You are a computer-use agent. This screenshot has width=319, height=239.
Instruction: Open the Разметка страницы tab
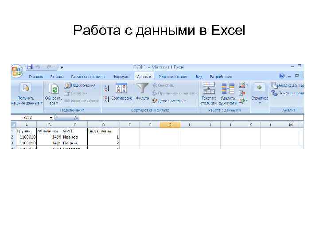pos(88,77)
